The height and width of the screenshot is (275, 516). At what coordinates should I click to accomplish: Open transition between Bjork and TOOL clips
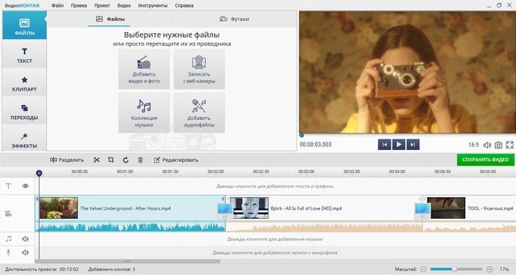pyautogui.click(x=422, y=211)
